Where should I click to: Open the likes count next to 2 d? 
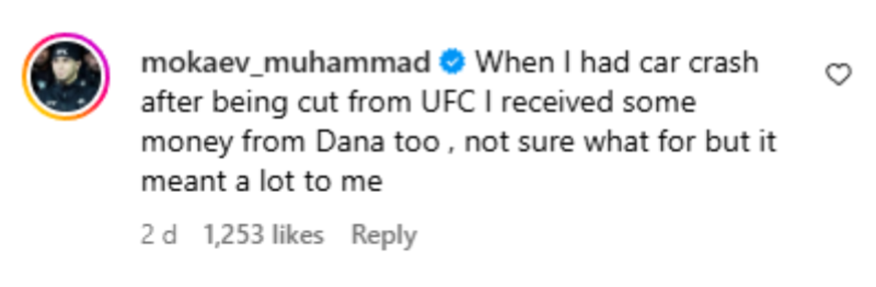262,235
